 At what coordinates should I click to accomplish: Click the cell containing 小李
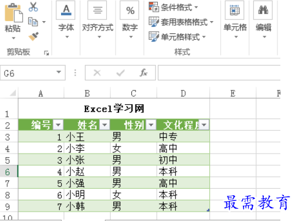coord(87,148)
